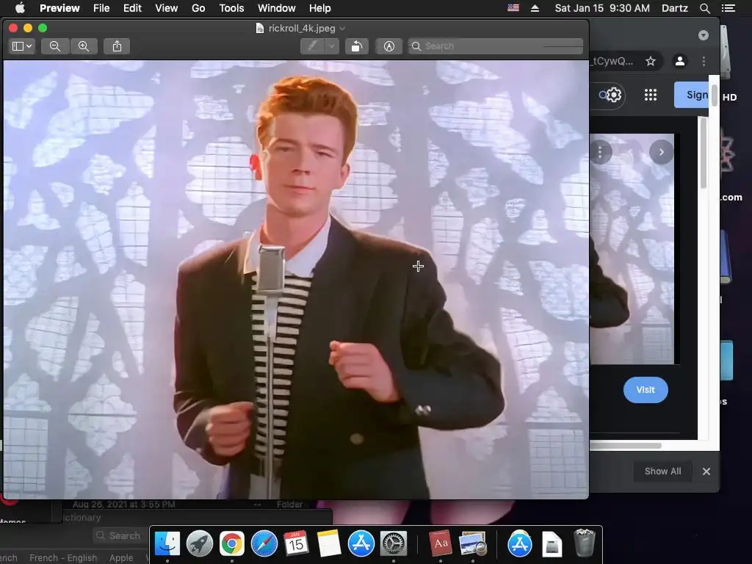Open Spotlight search magnifier in menu bar
Screen dimensions: 752x564
tap(704, 8)
